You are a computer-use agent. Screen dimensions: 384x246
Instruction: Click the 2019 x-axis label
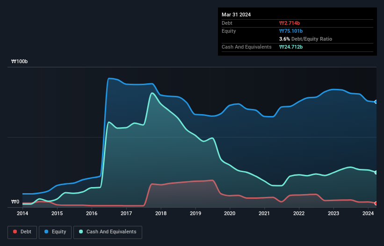[x=196, y=213]
